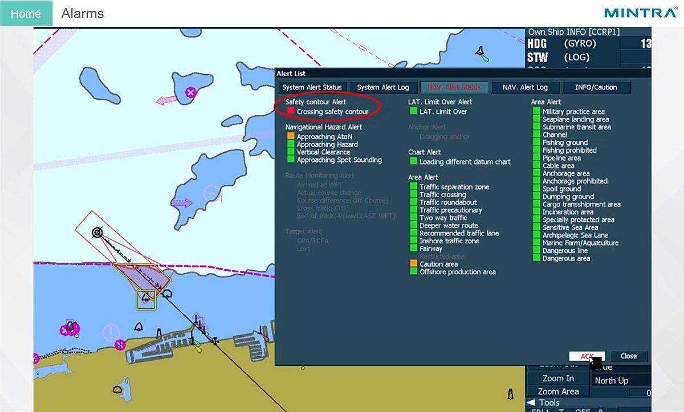Screen dimensions: 684x412
Task: Click the Two way traffic label
Action: pyautogui.click(x=443, y=218)
